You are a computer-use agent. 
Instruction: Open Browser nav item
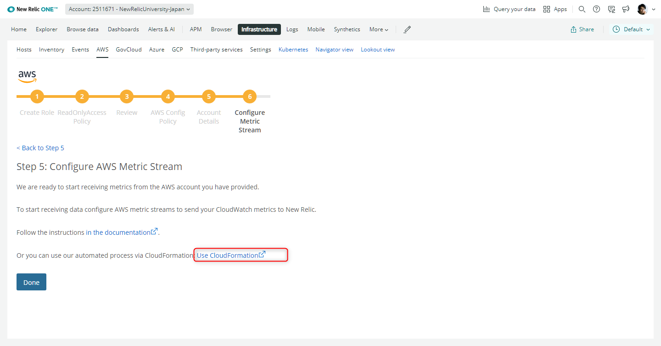pos(222,29)
